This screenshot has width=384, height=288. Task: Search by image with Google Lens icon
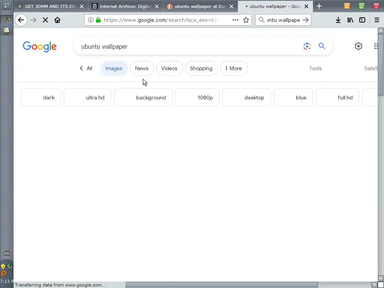tap(307, 46)
